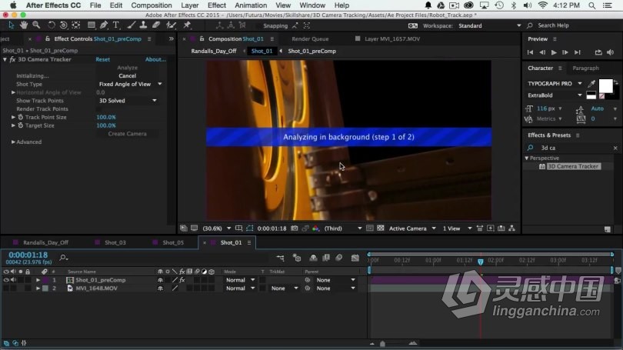Viewport: 623px width, 350px height.
Task: Select the Brush tool
Action: 131,25
